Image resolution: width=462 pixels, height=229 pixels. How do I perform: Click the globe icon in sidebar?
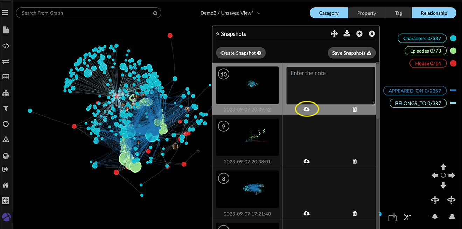pos(6,156)
